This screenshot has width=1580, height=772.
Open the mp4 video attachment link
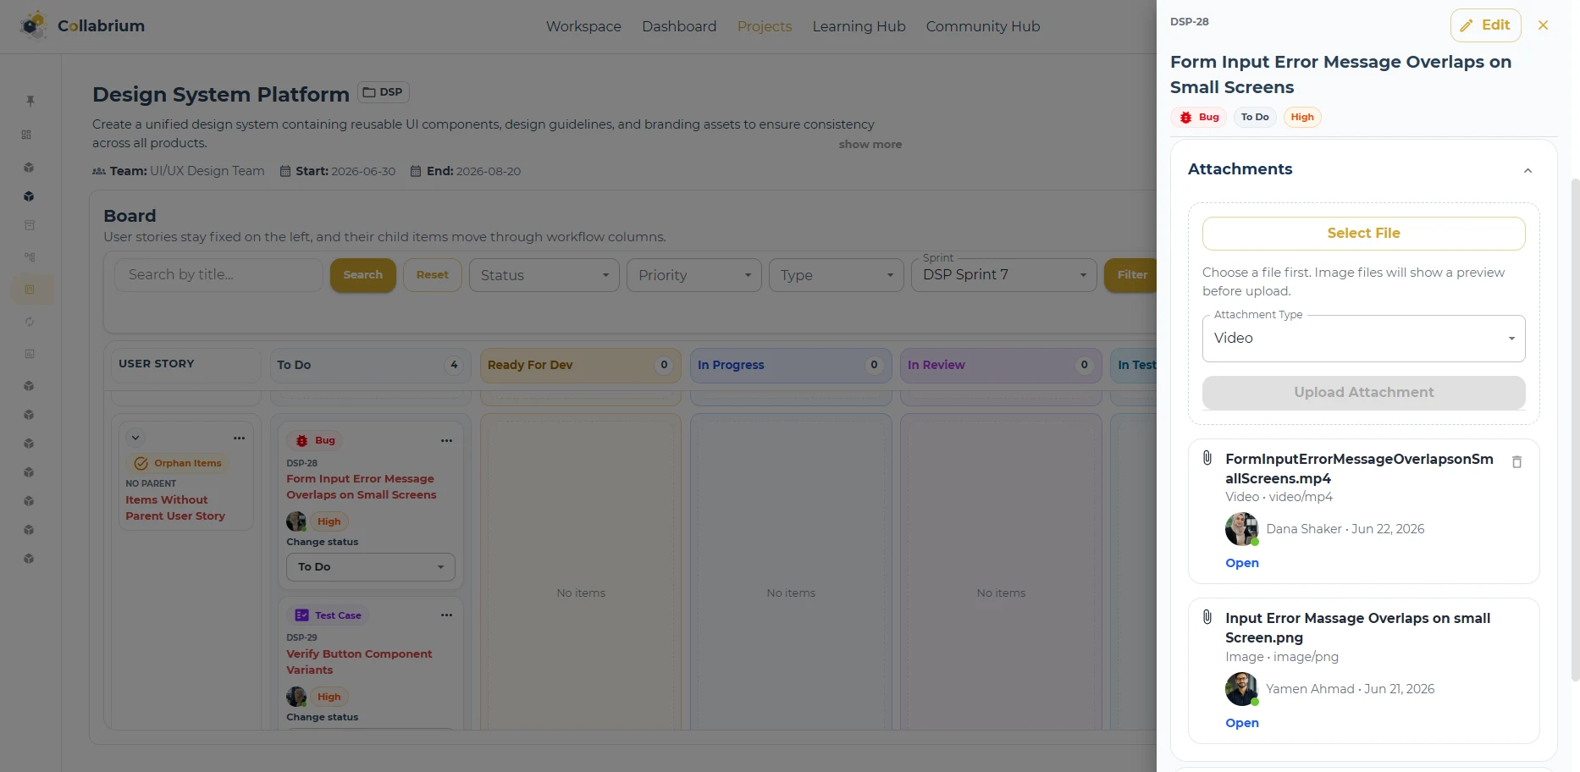coord(1242,563)
